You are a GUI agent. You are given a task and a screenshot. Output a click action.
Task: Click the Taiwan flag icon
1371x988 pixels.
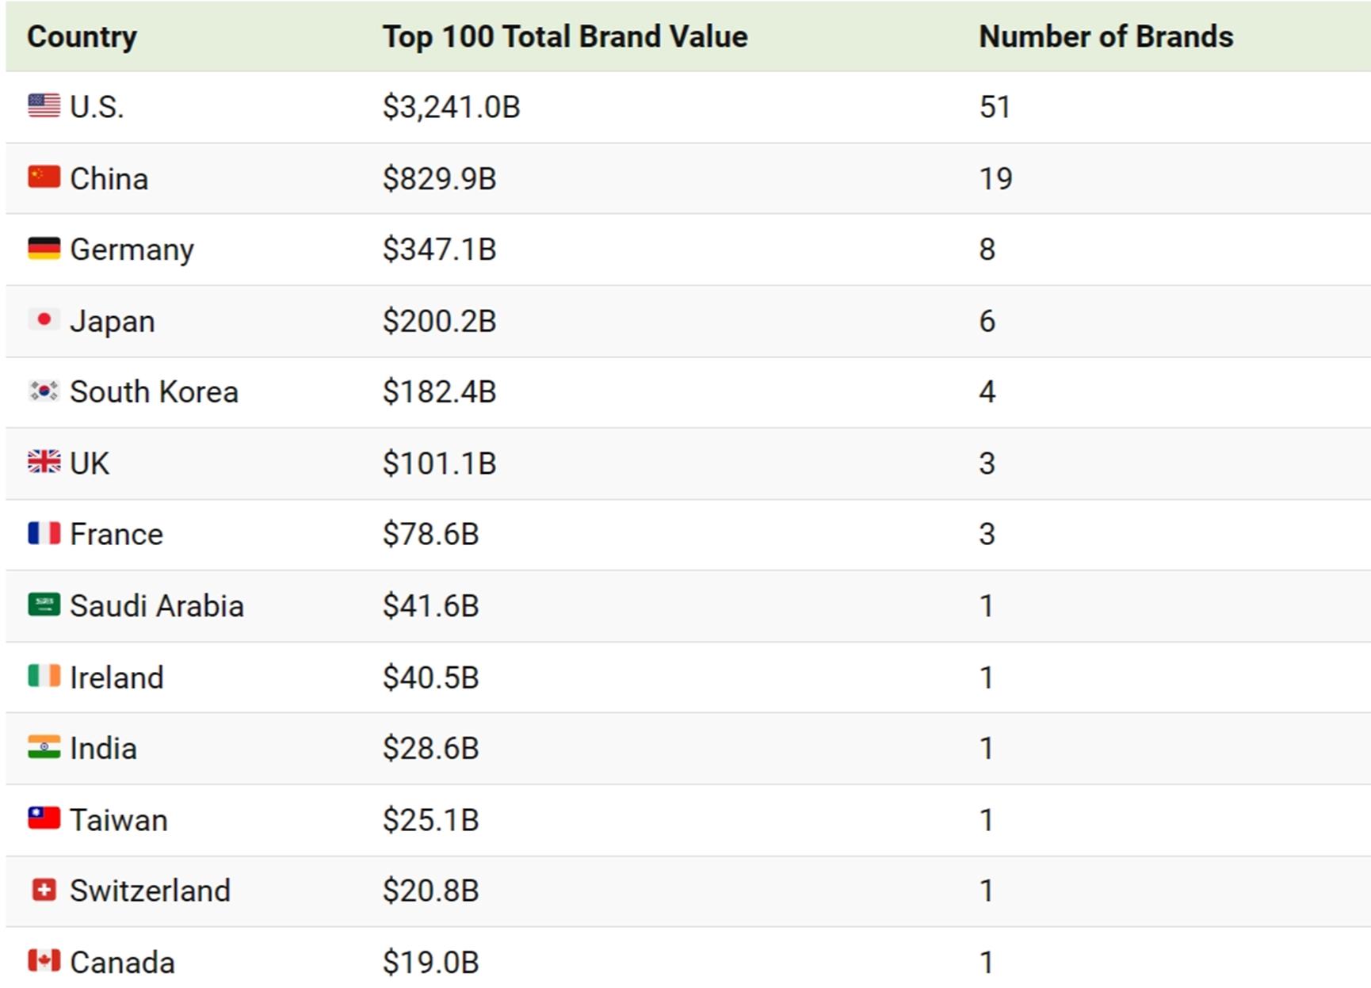click(44, 818)
